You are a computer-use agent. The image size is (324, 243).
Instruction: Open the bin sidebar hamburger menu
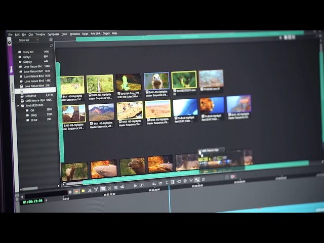[x=51, y=39]
